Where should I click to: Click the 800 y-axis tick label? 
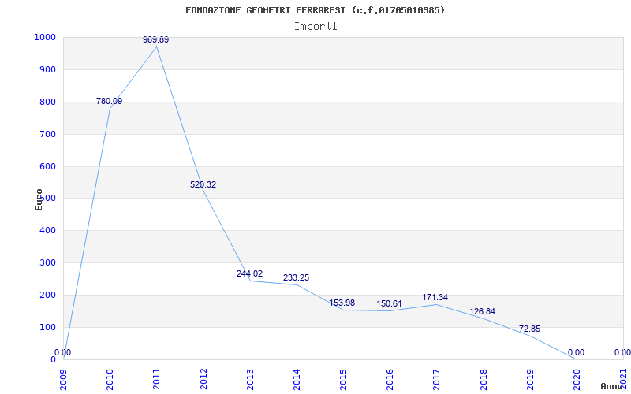(47, 102)
